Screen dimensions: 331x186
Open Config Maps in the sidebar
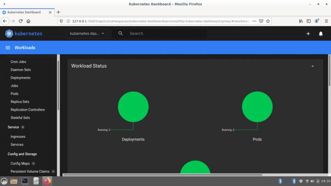tap(20, 163)
